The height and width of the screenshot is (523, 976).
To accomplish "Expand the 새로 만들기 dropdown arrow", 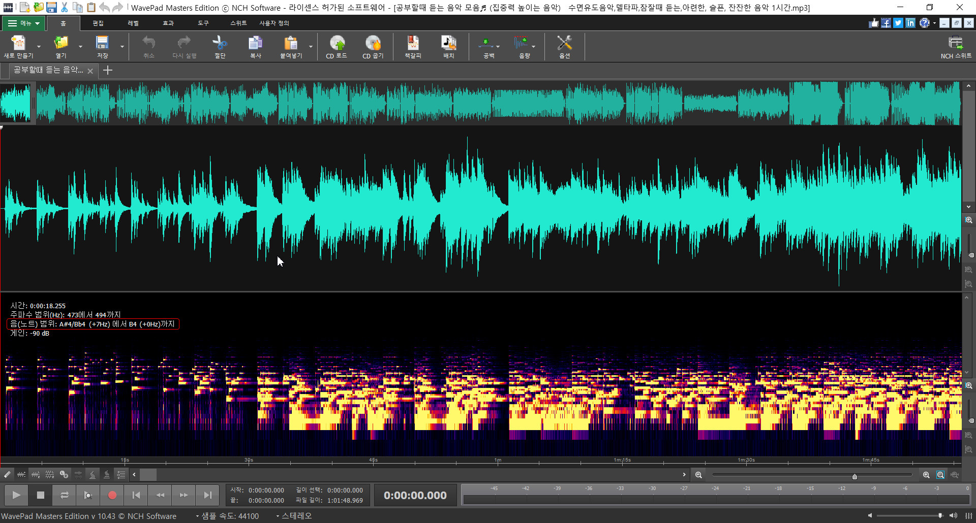I will [x=39, y=47].
